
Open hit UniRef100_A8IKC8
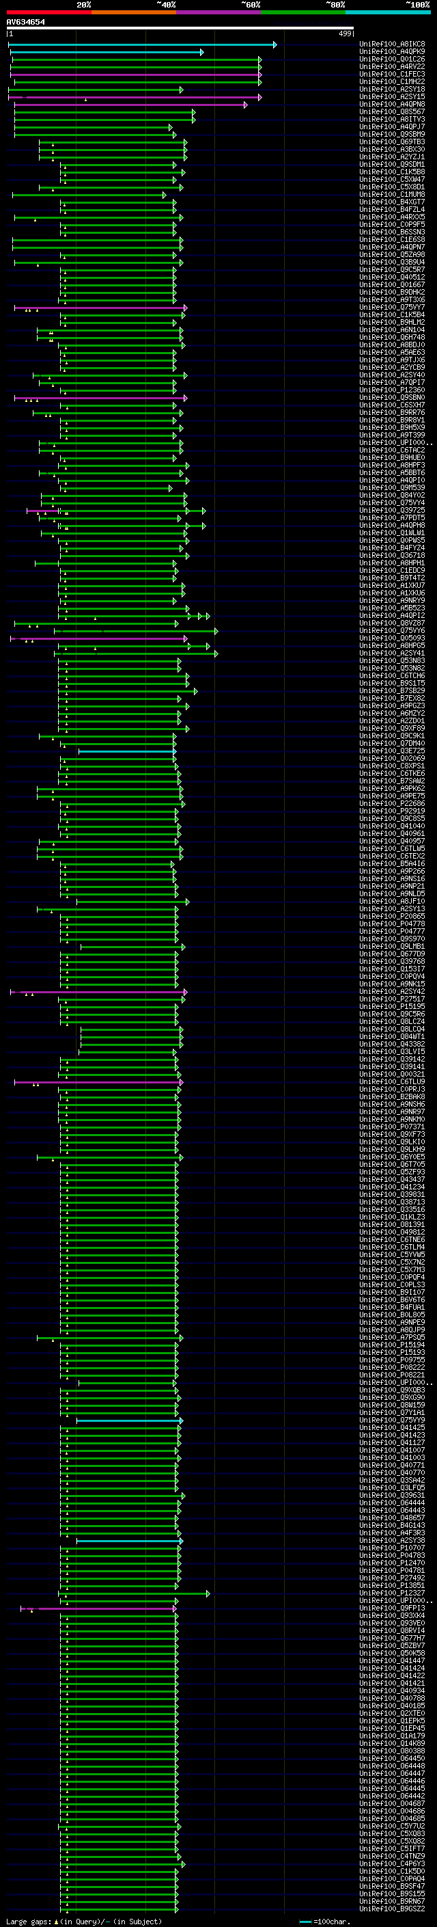click(392, 44)
